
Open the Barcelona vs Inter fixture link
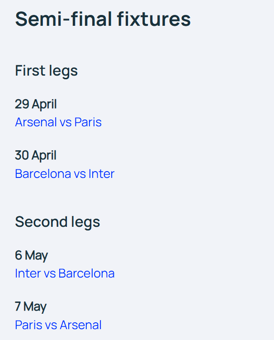pyautogui.click(x=65, y=174)
